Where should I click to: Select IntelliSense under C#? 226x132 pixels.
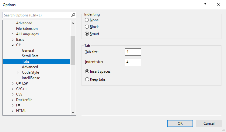pos(31,78)
